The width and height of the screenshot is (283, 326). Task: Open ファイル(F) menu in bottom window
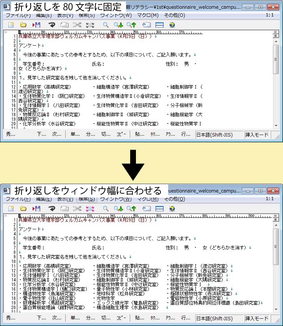(18, 199)
